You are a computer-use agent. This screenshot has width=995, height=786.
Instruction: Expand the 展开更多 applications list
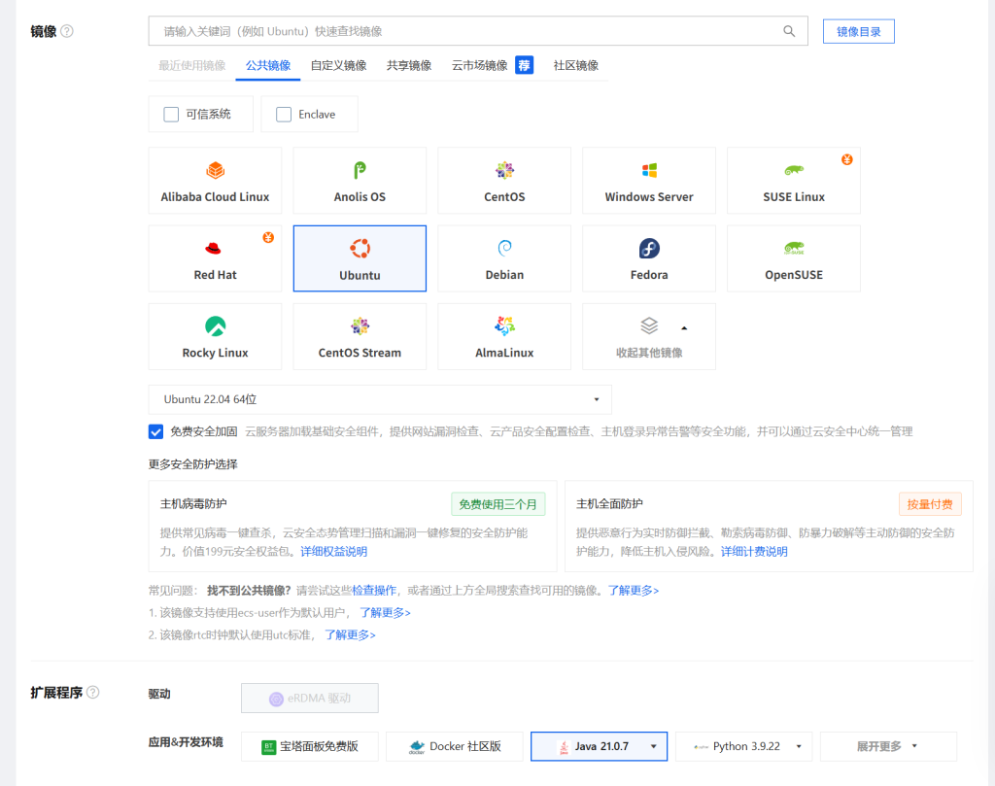pos(887,746)
